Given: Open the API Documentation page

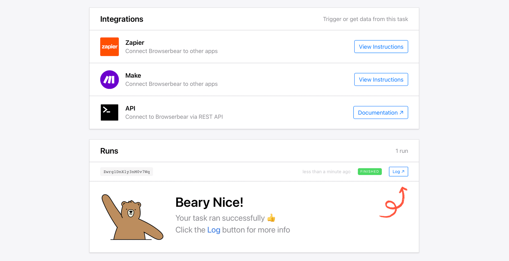Looking at the screenshot, I should (x=380, y=112).
